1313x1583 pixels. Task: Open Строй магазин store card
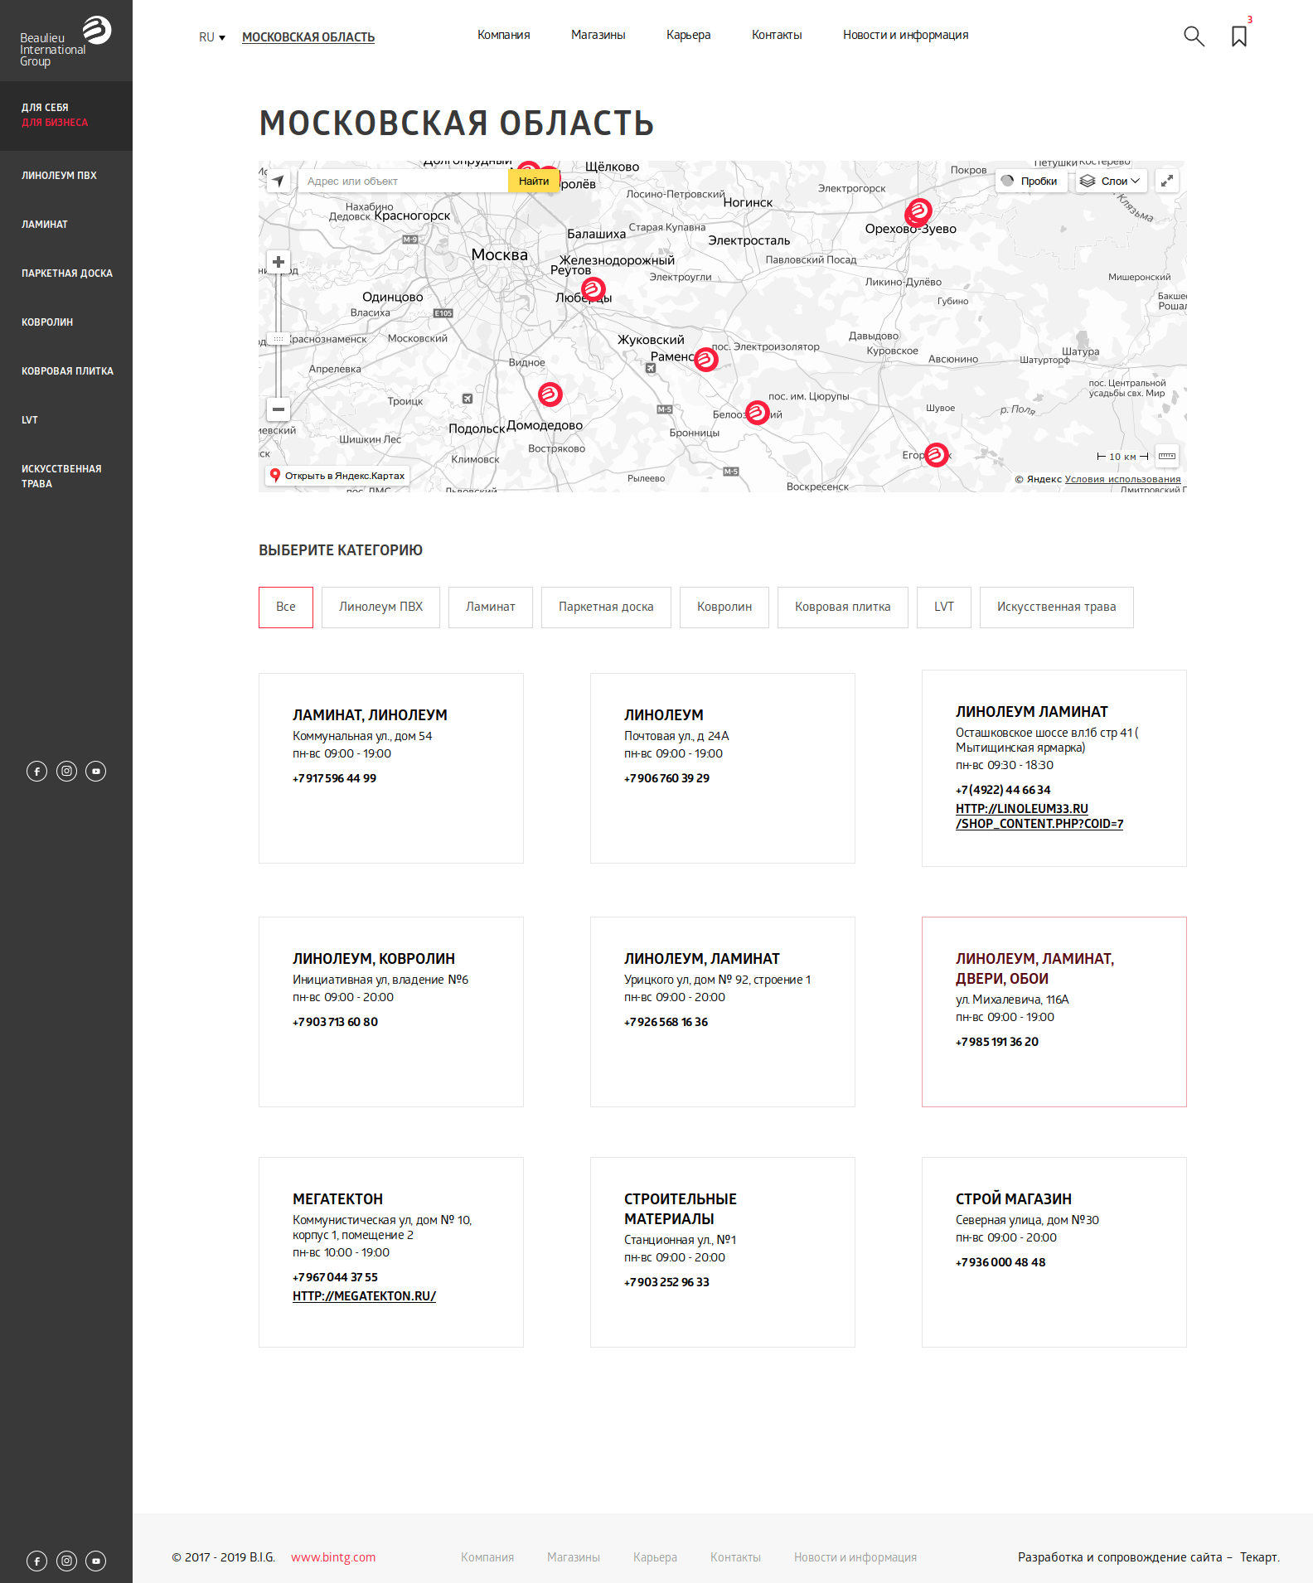1054,1252
